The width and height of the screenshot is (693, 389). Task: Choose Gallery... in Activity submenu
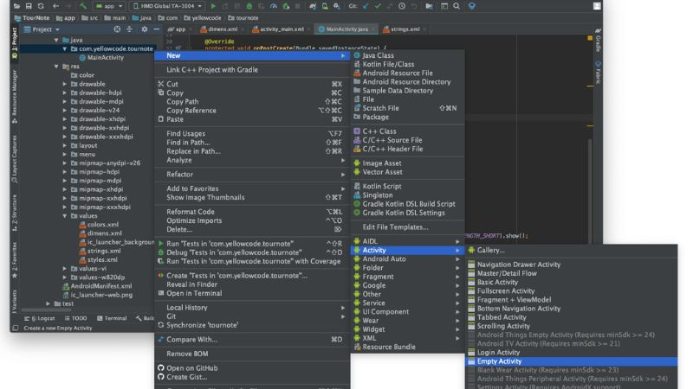pyautogui.click(x=572, y=250)
